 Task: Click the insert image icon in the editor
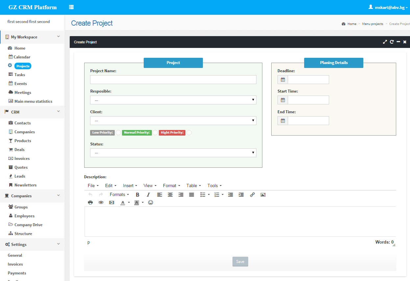tap(263, 195)
